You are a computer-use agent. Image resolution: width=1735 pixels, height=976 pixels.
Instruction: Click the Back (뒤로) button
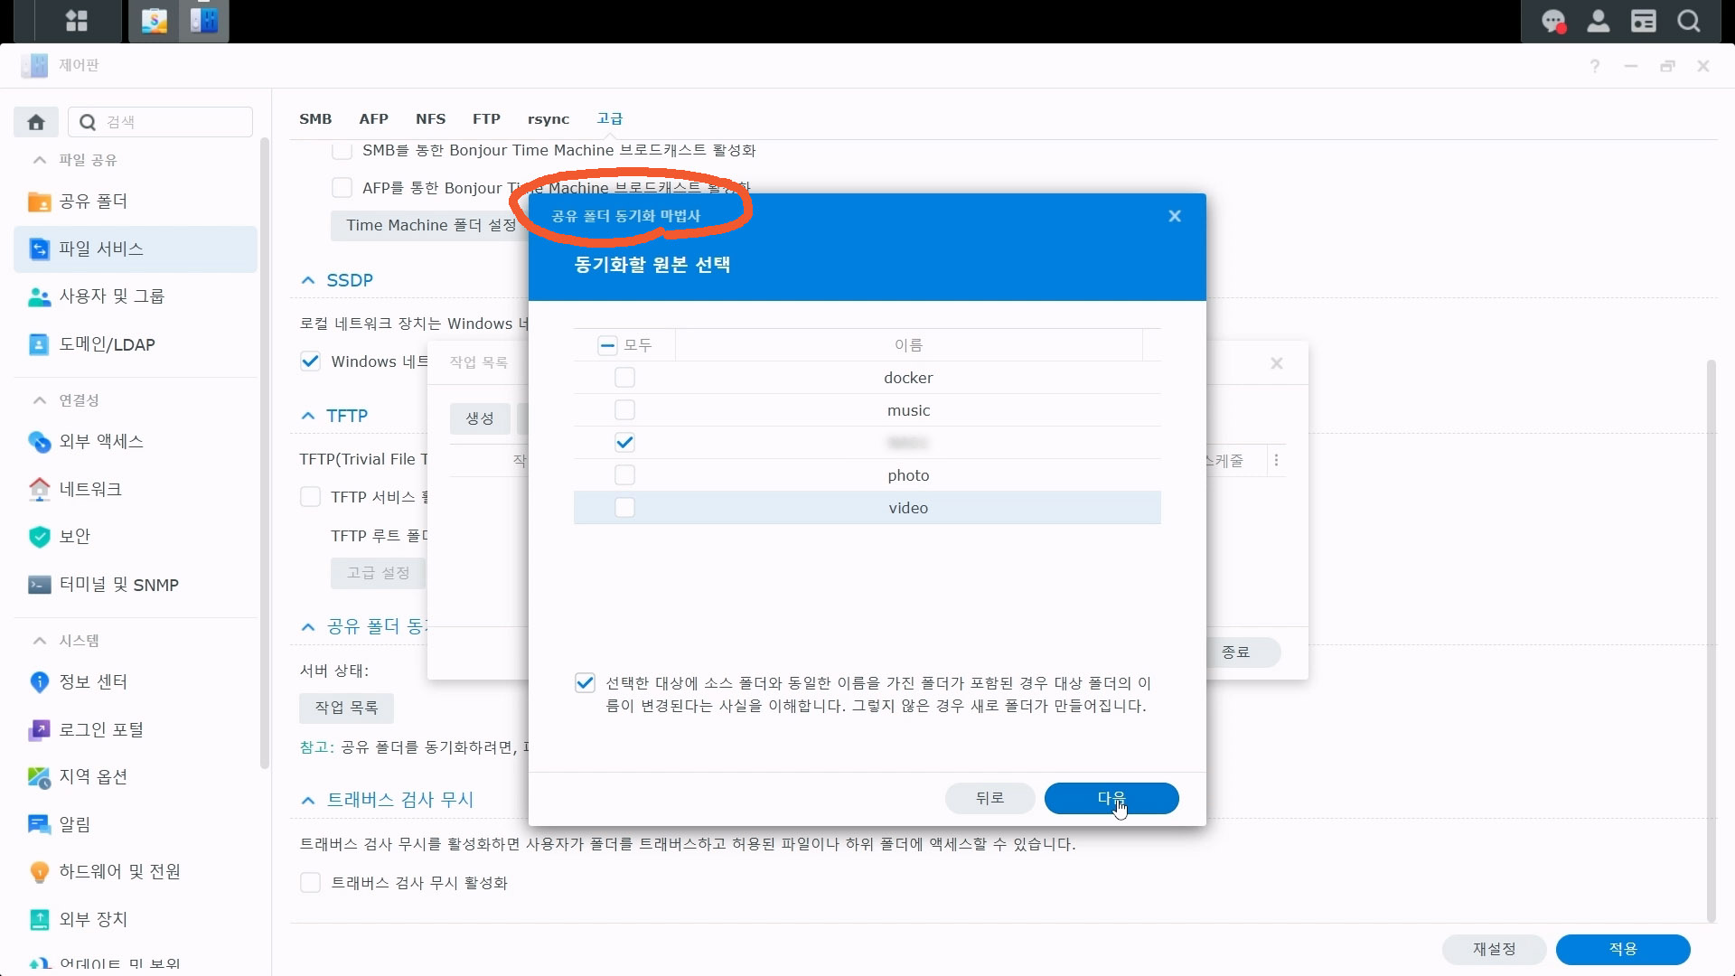pyautogui.click(x=989, y=798)
